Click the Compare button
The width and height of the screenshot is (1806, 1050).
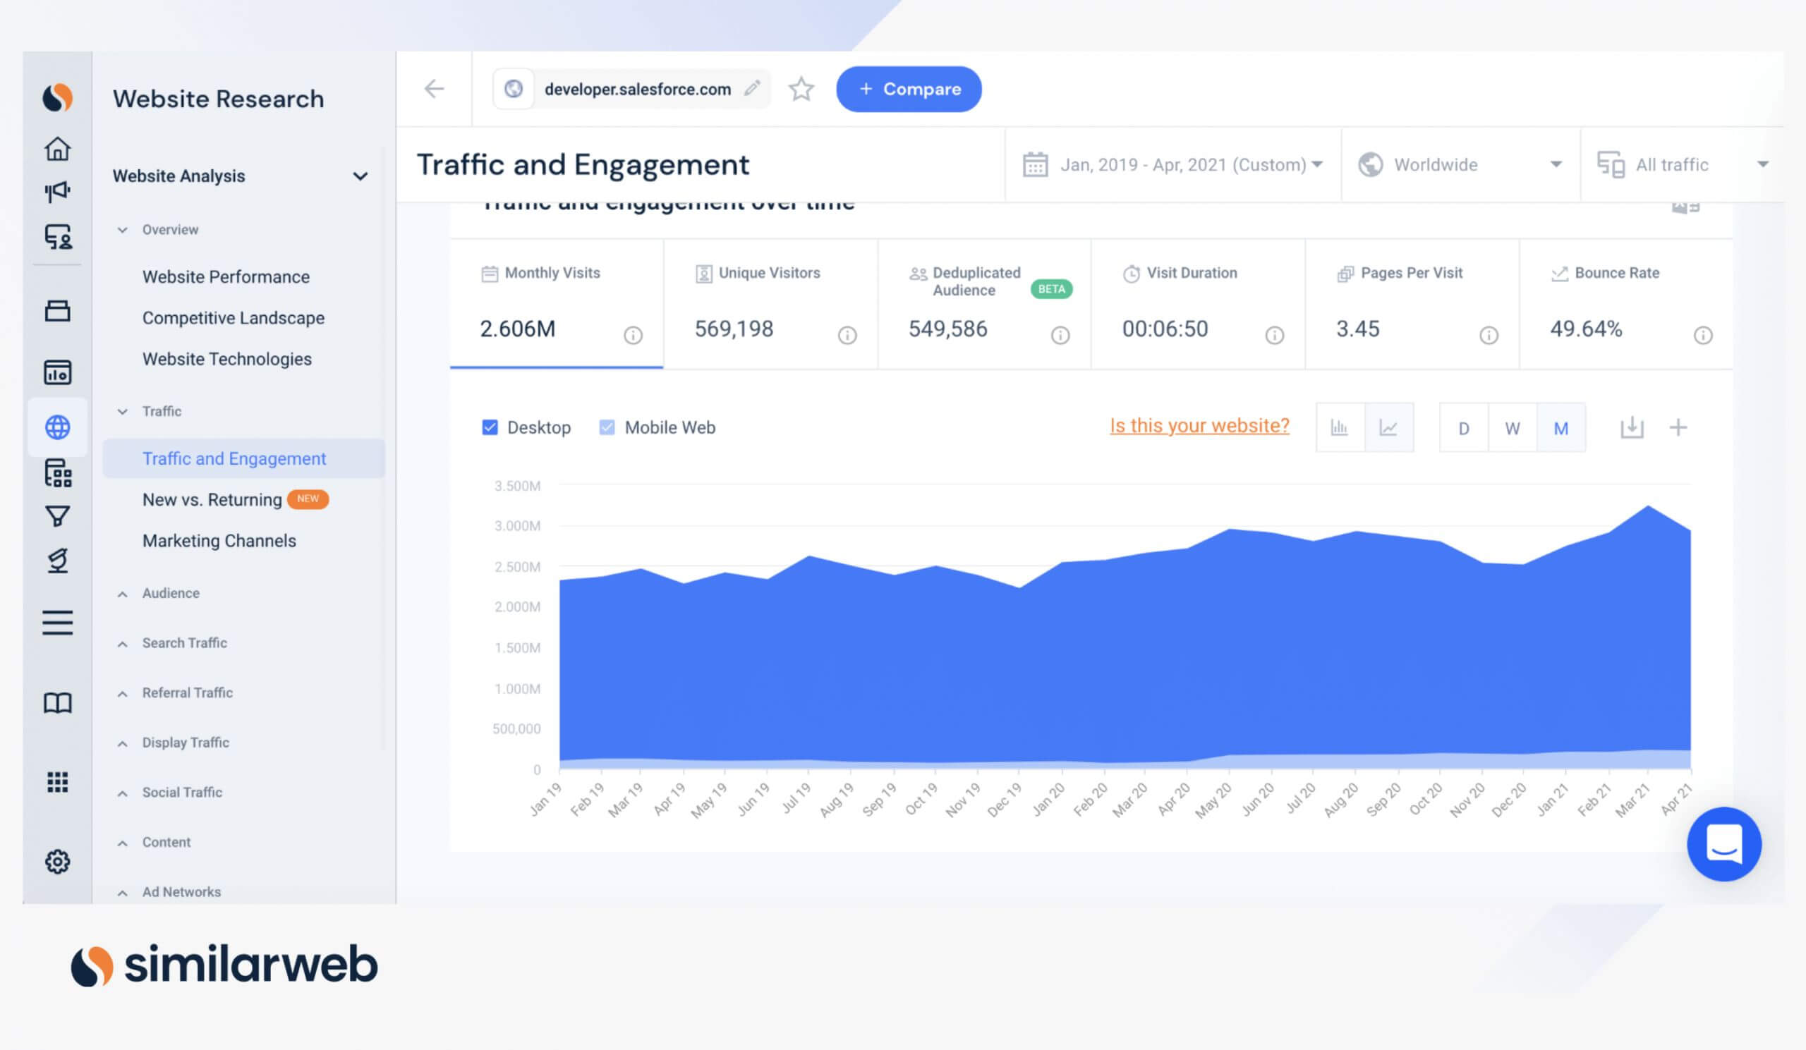[x=909, y=89]
